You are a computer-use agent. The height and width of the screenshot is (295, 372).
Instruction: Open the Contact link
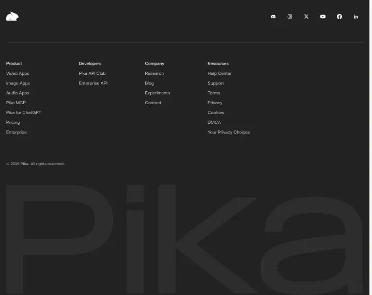(153, 103)
